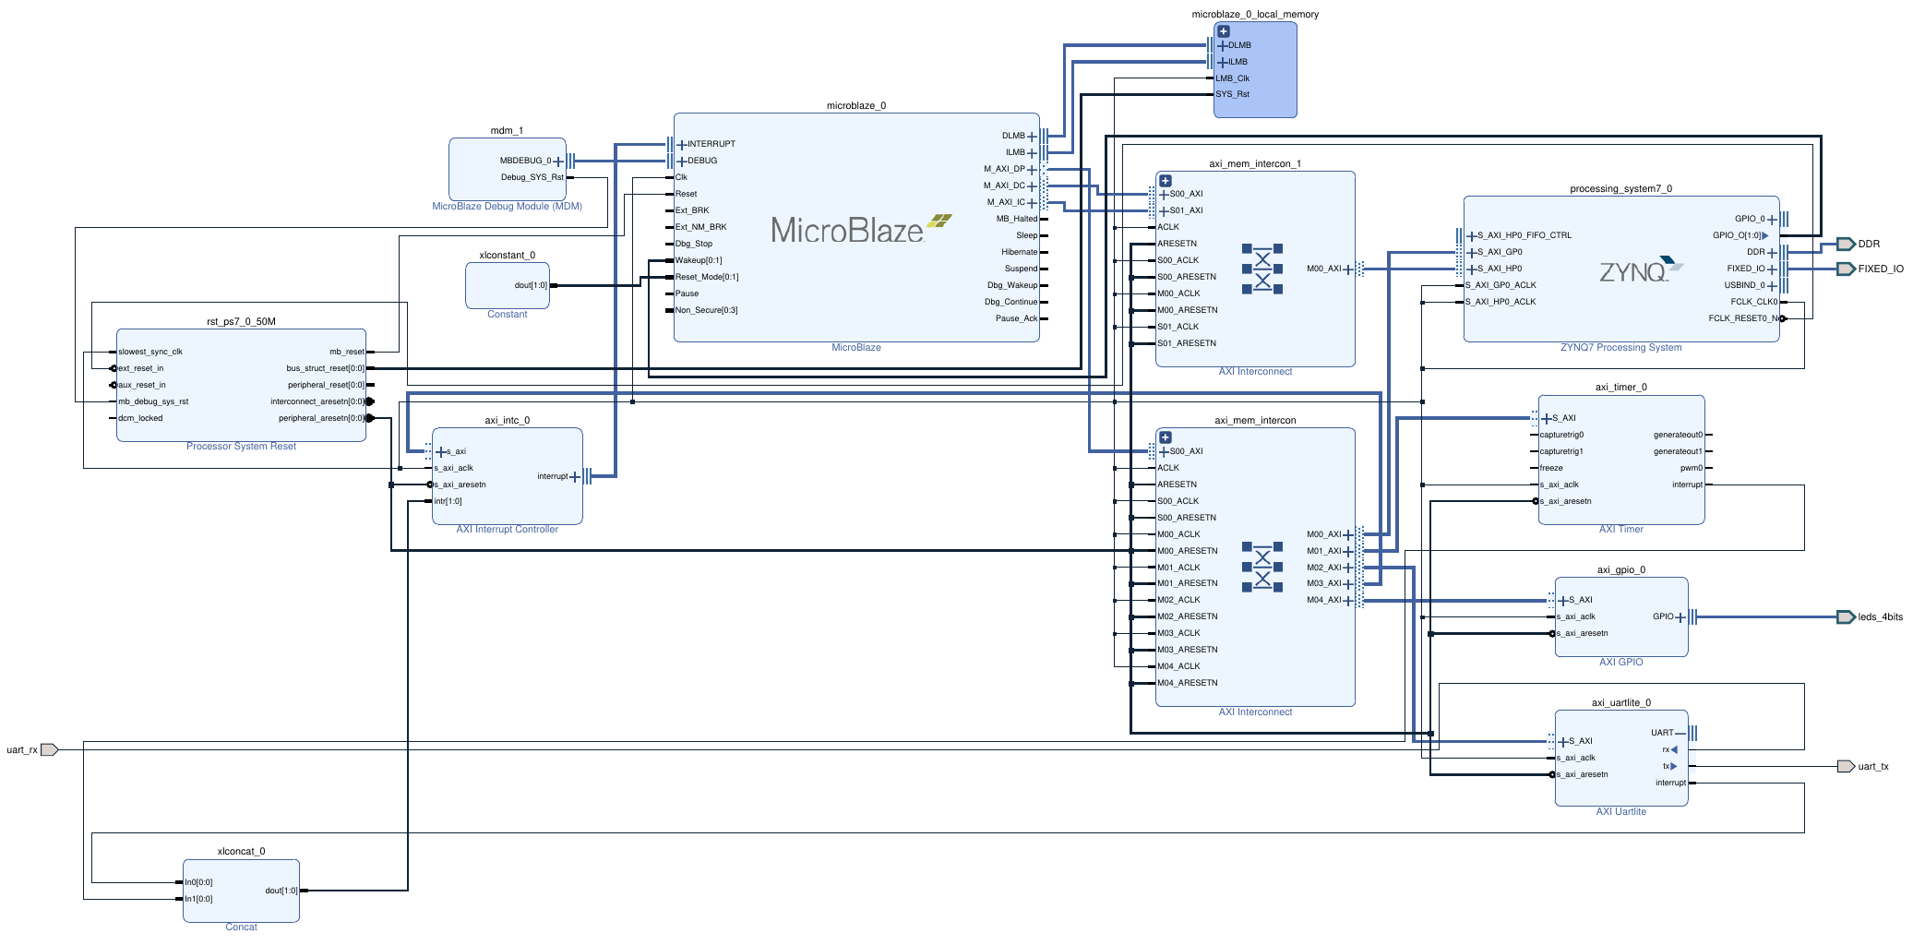Expand the microblaze_0_local_memory hierarchy block
The height and width of the screenshot is (945, 1925).
(1224, 31)
